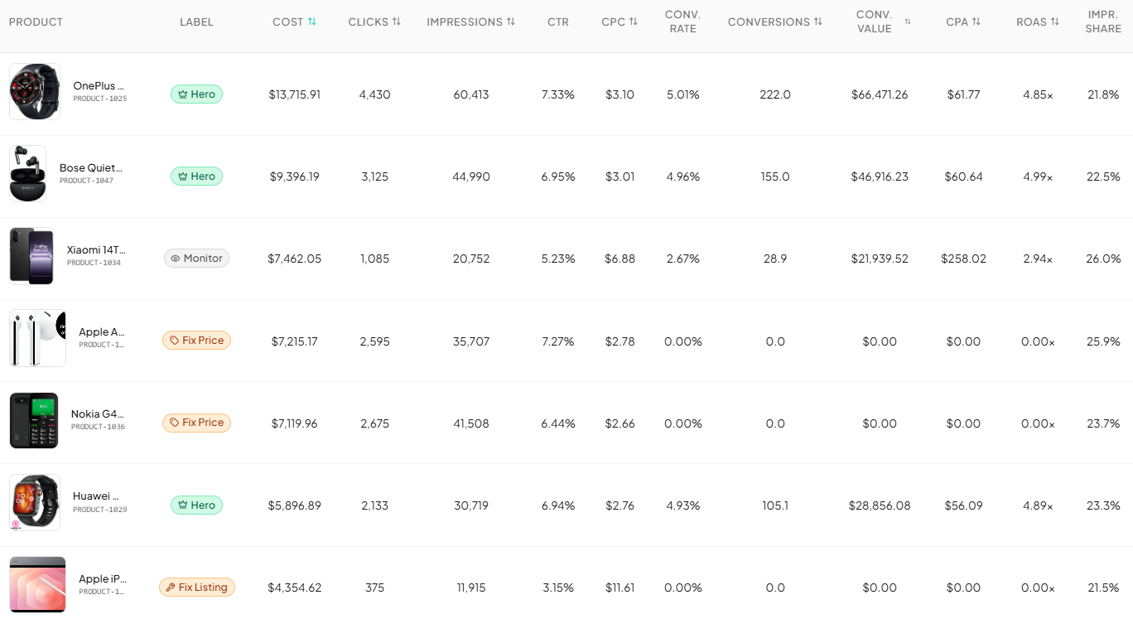Sort by IMPRESSIONS using its sort arrows

pos(510,22)
